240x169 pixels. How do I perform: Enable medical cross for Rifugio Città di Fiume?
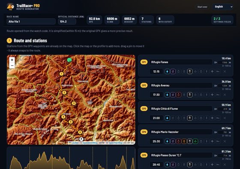[212, 118]
